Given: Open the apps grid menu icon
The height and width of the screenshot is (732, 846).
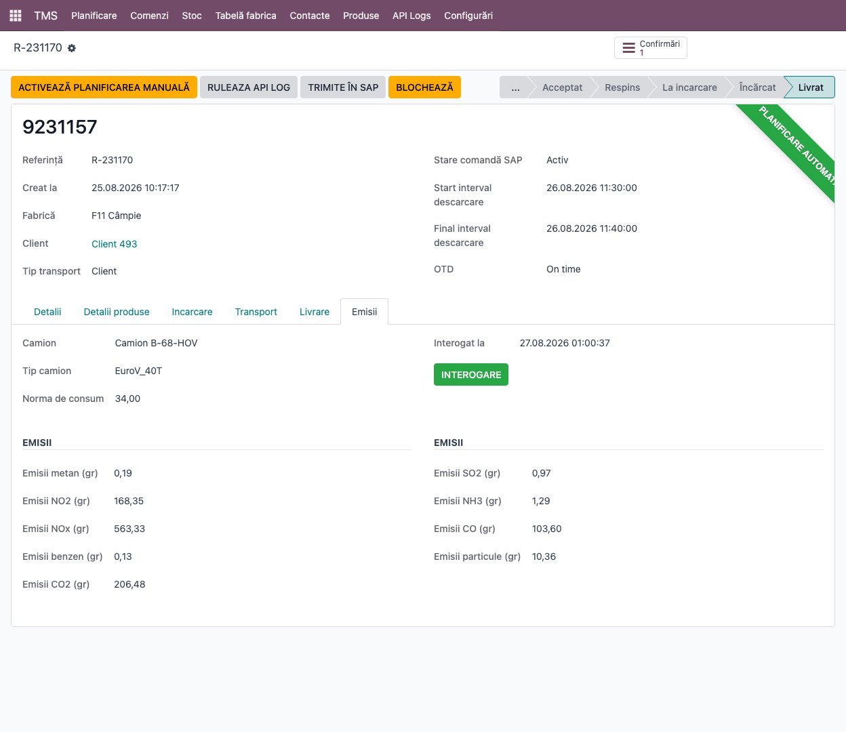Looking at the screenshot, I should [x=15, y=16].
